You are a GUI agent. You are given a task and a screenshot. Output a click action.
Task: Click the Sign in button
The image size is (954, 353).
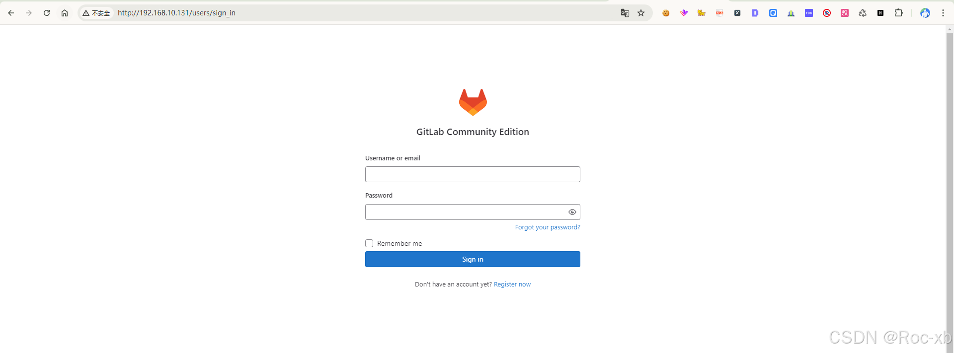473,259
